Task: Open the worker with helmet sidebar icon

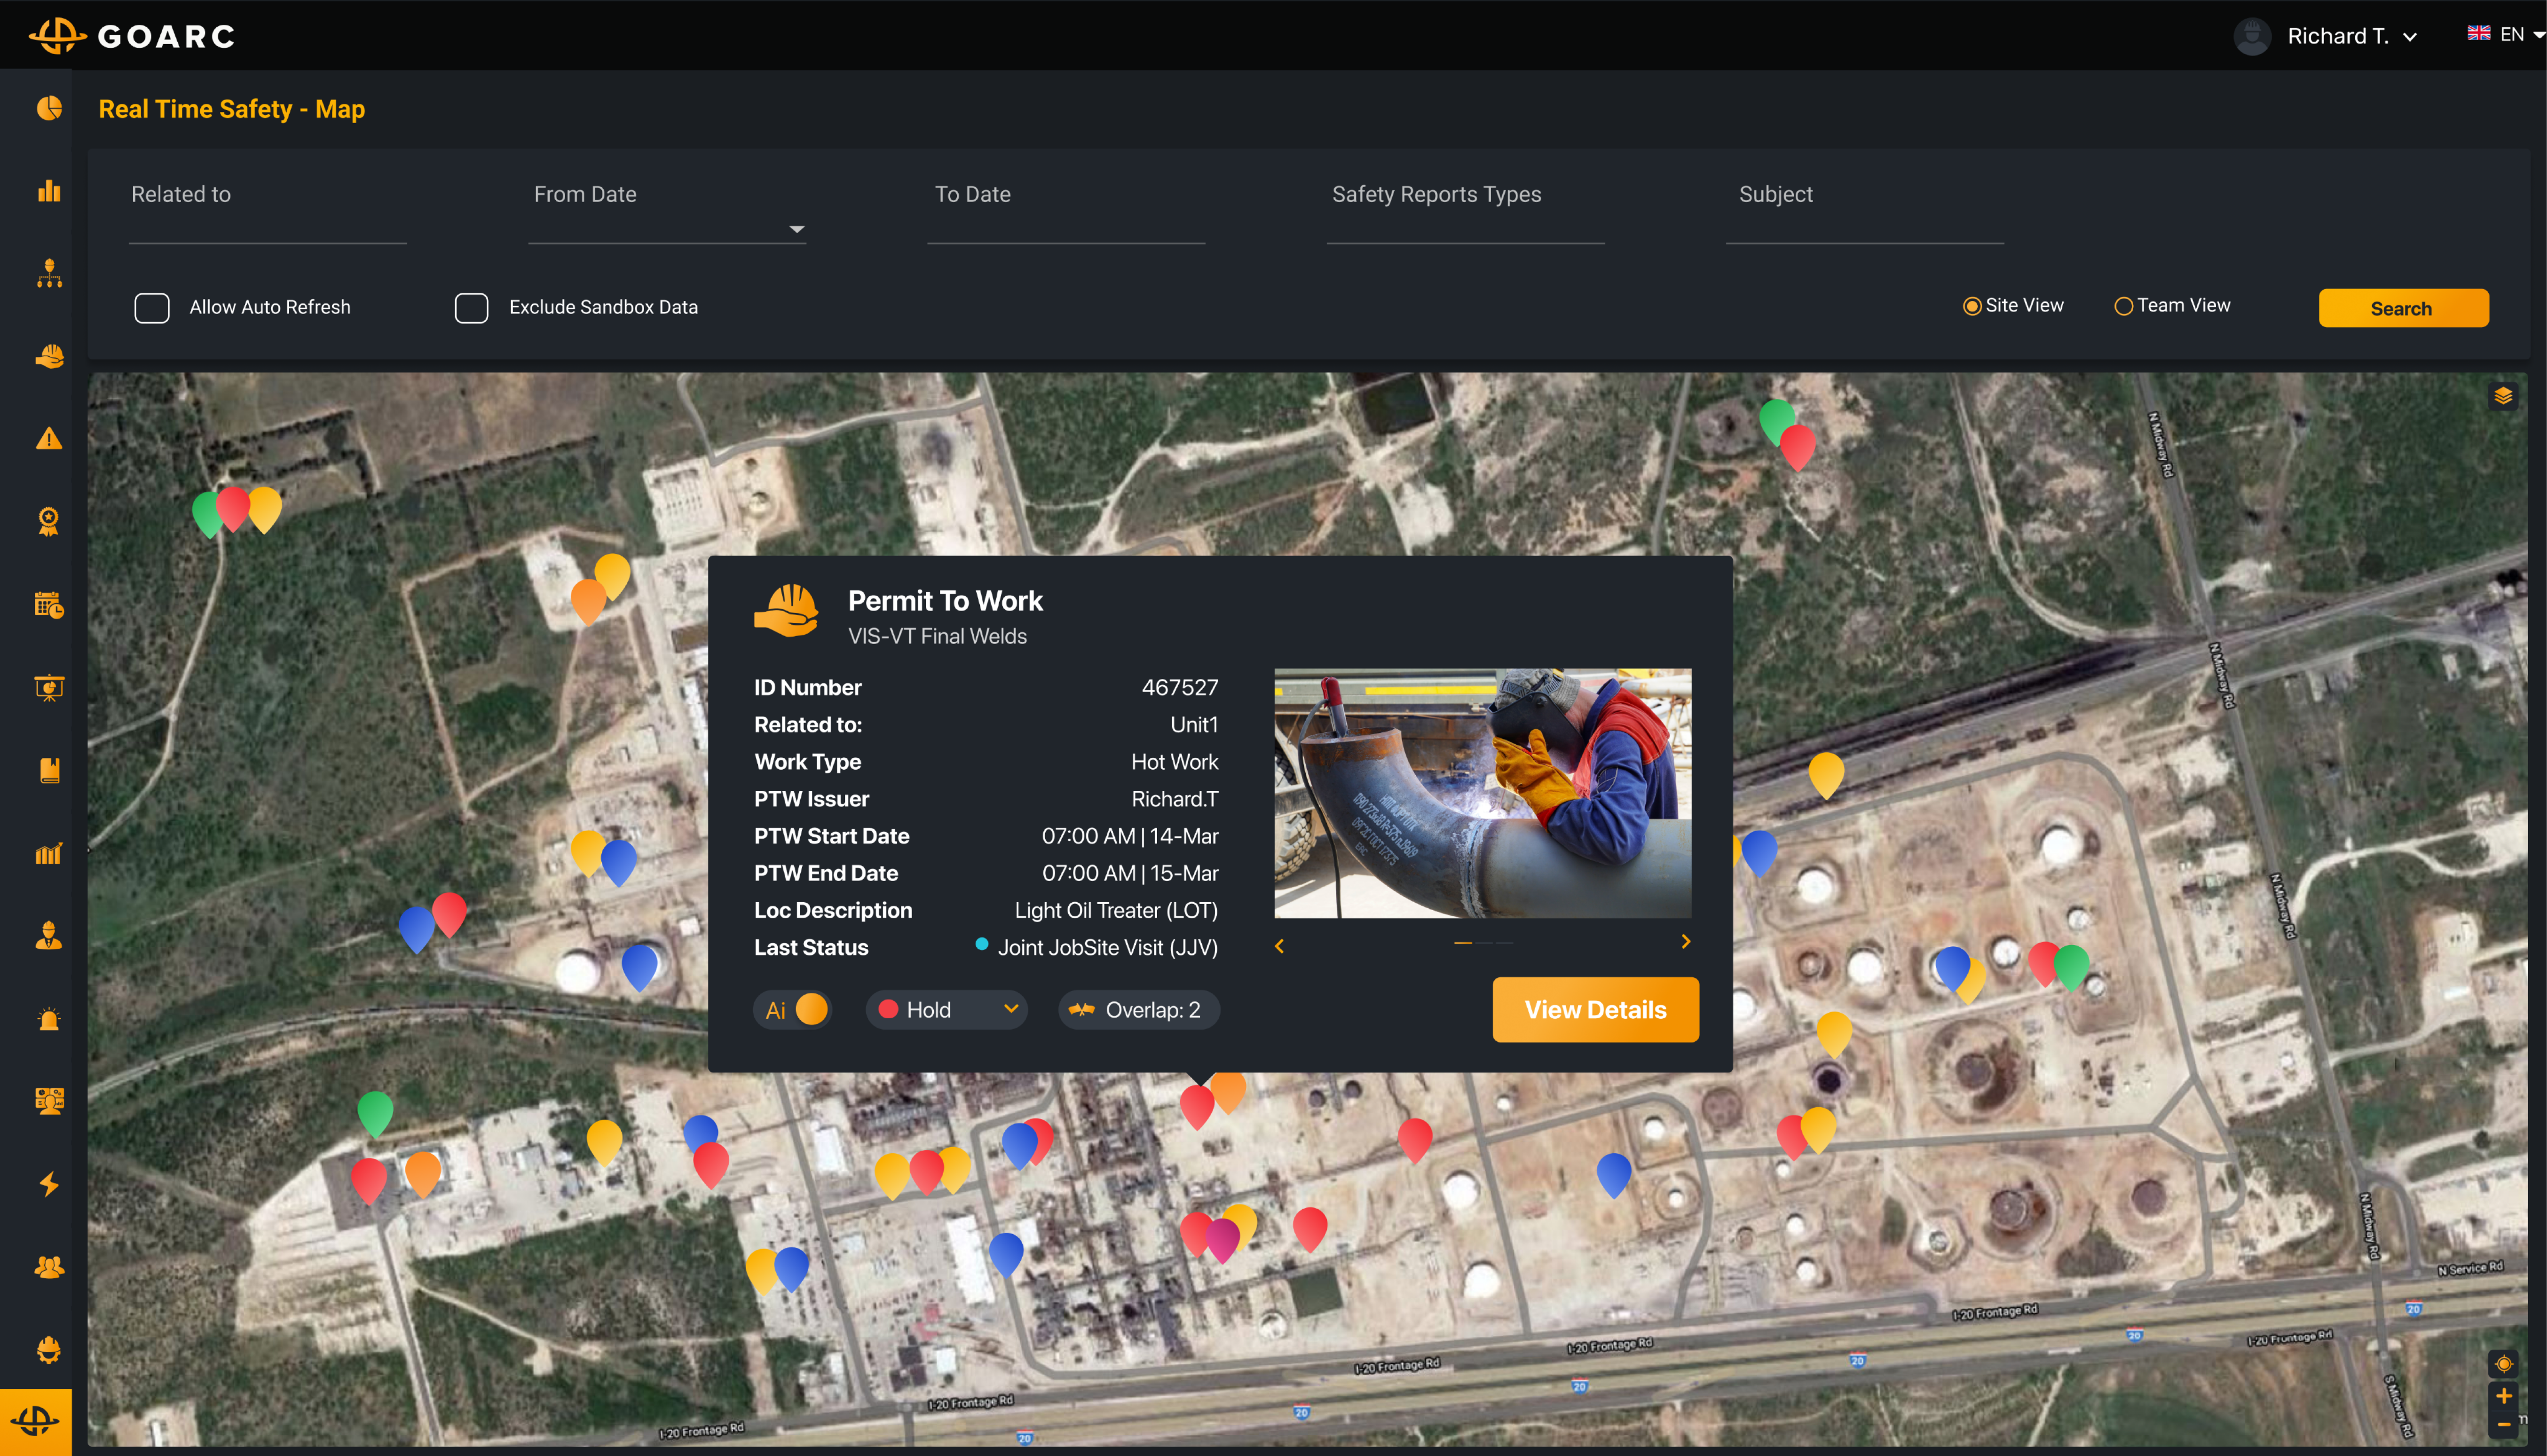Action: tap(49, 936)
